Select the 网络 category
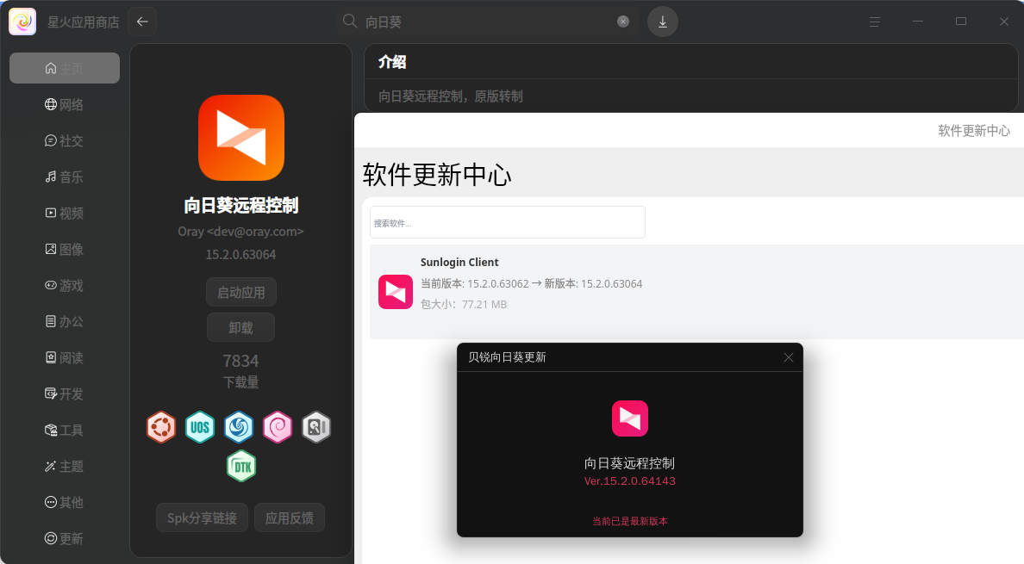 (x=65, y=104)
